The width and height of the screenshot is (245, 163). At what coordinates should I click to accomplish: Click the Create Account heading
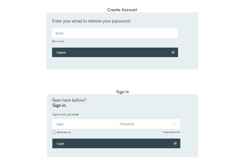(122, 9)
